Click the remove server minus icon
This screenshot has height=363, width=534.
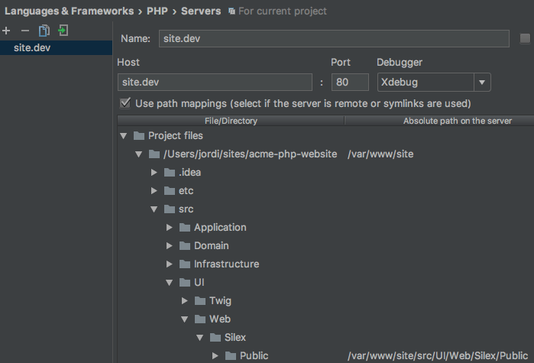tap(25, 31)
